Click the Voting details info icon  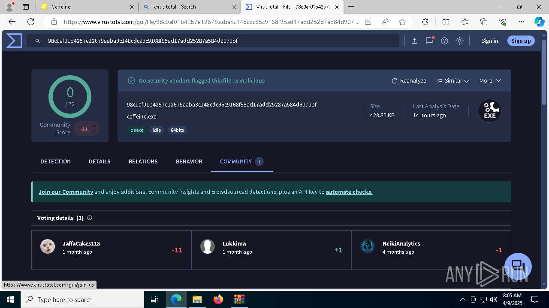[90, 218]
